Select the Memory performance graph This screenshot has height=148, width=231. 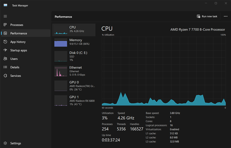(x=74, y=42)
